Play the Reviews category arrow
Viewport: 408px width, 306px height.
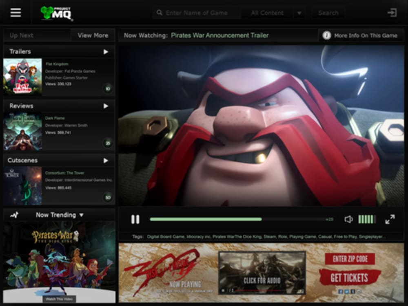click(x=106, y=106)
